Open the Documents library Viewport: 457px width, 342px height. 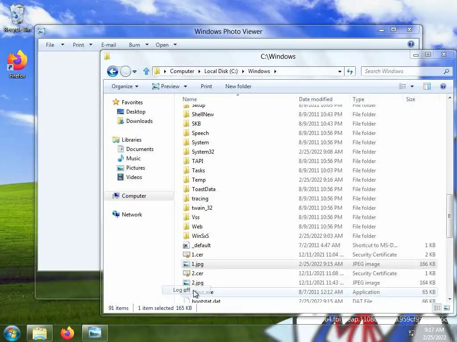(140, 149)
